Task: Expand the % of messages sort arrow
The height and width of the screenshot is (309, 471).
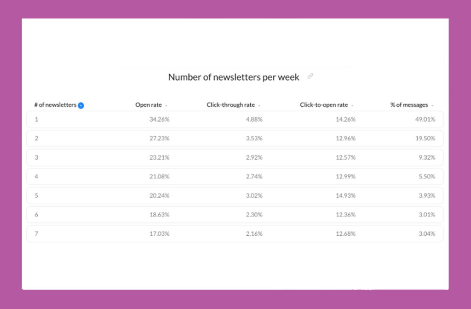Action: pos(432,105)
